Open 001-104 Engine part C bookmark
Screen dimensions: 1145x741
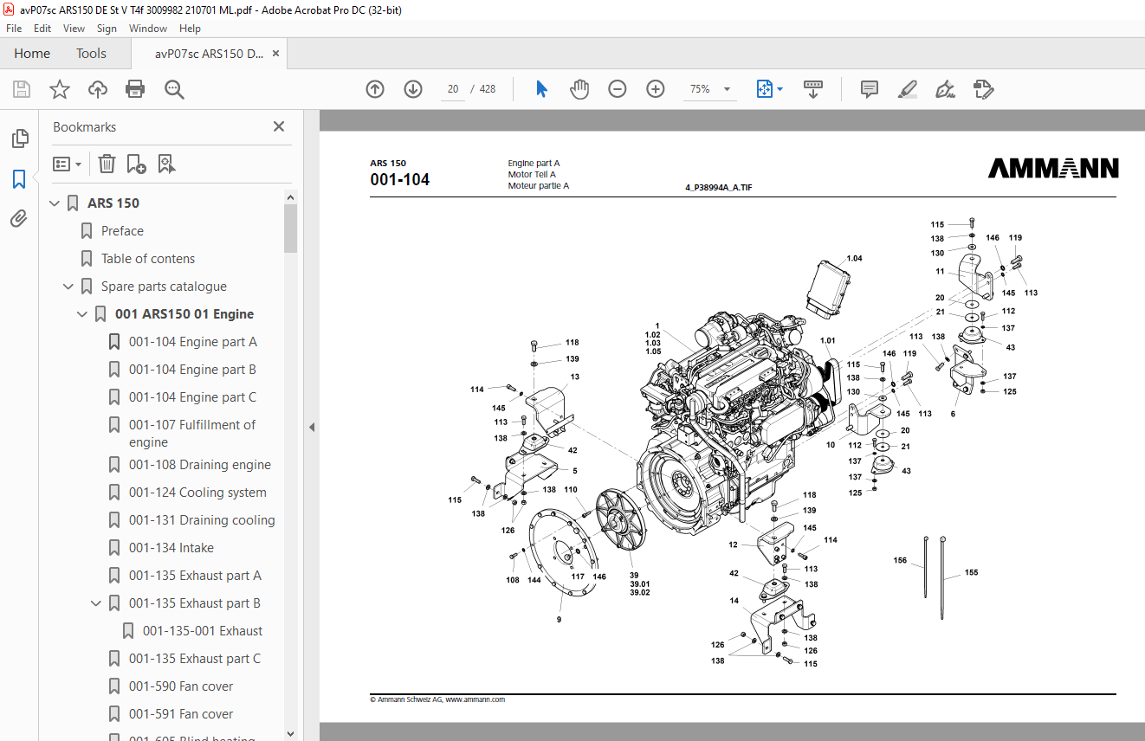coord(192,397)
